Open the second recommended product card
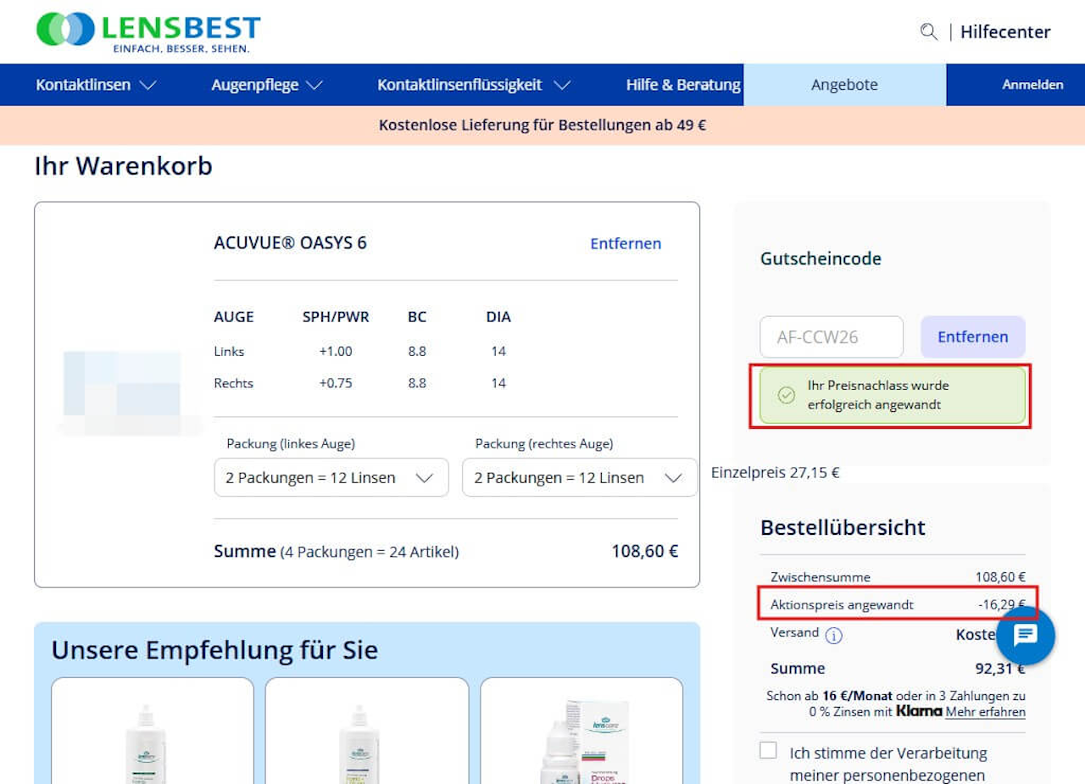The width and height of the screenshot is (1085, 784). pos(367,731)
